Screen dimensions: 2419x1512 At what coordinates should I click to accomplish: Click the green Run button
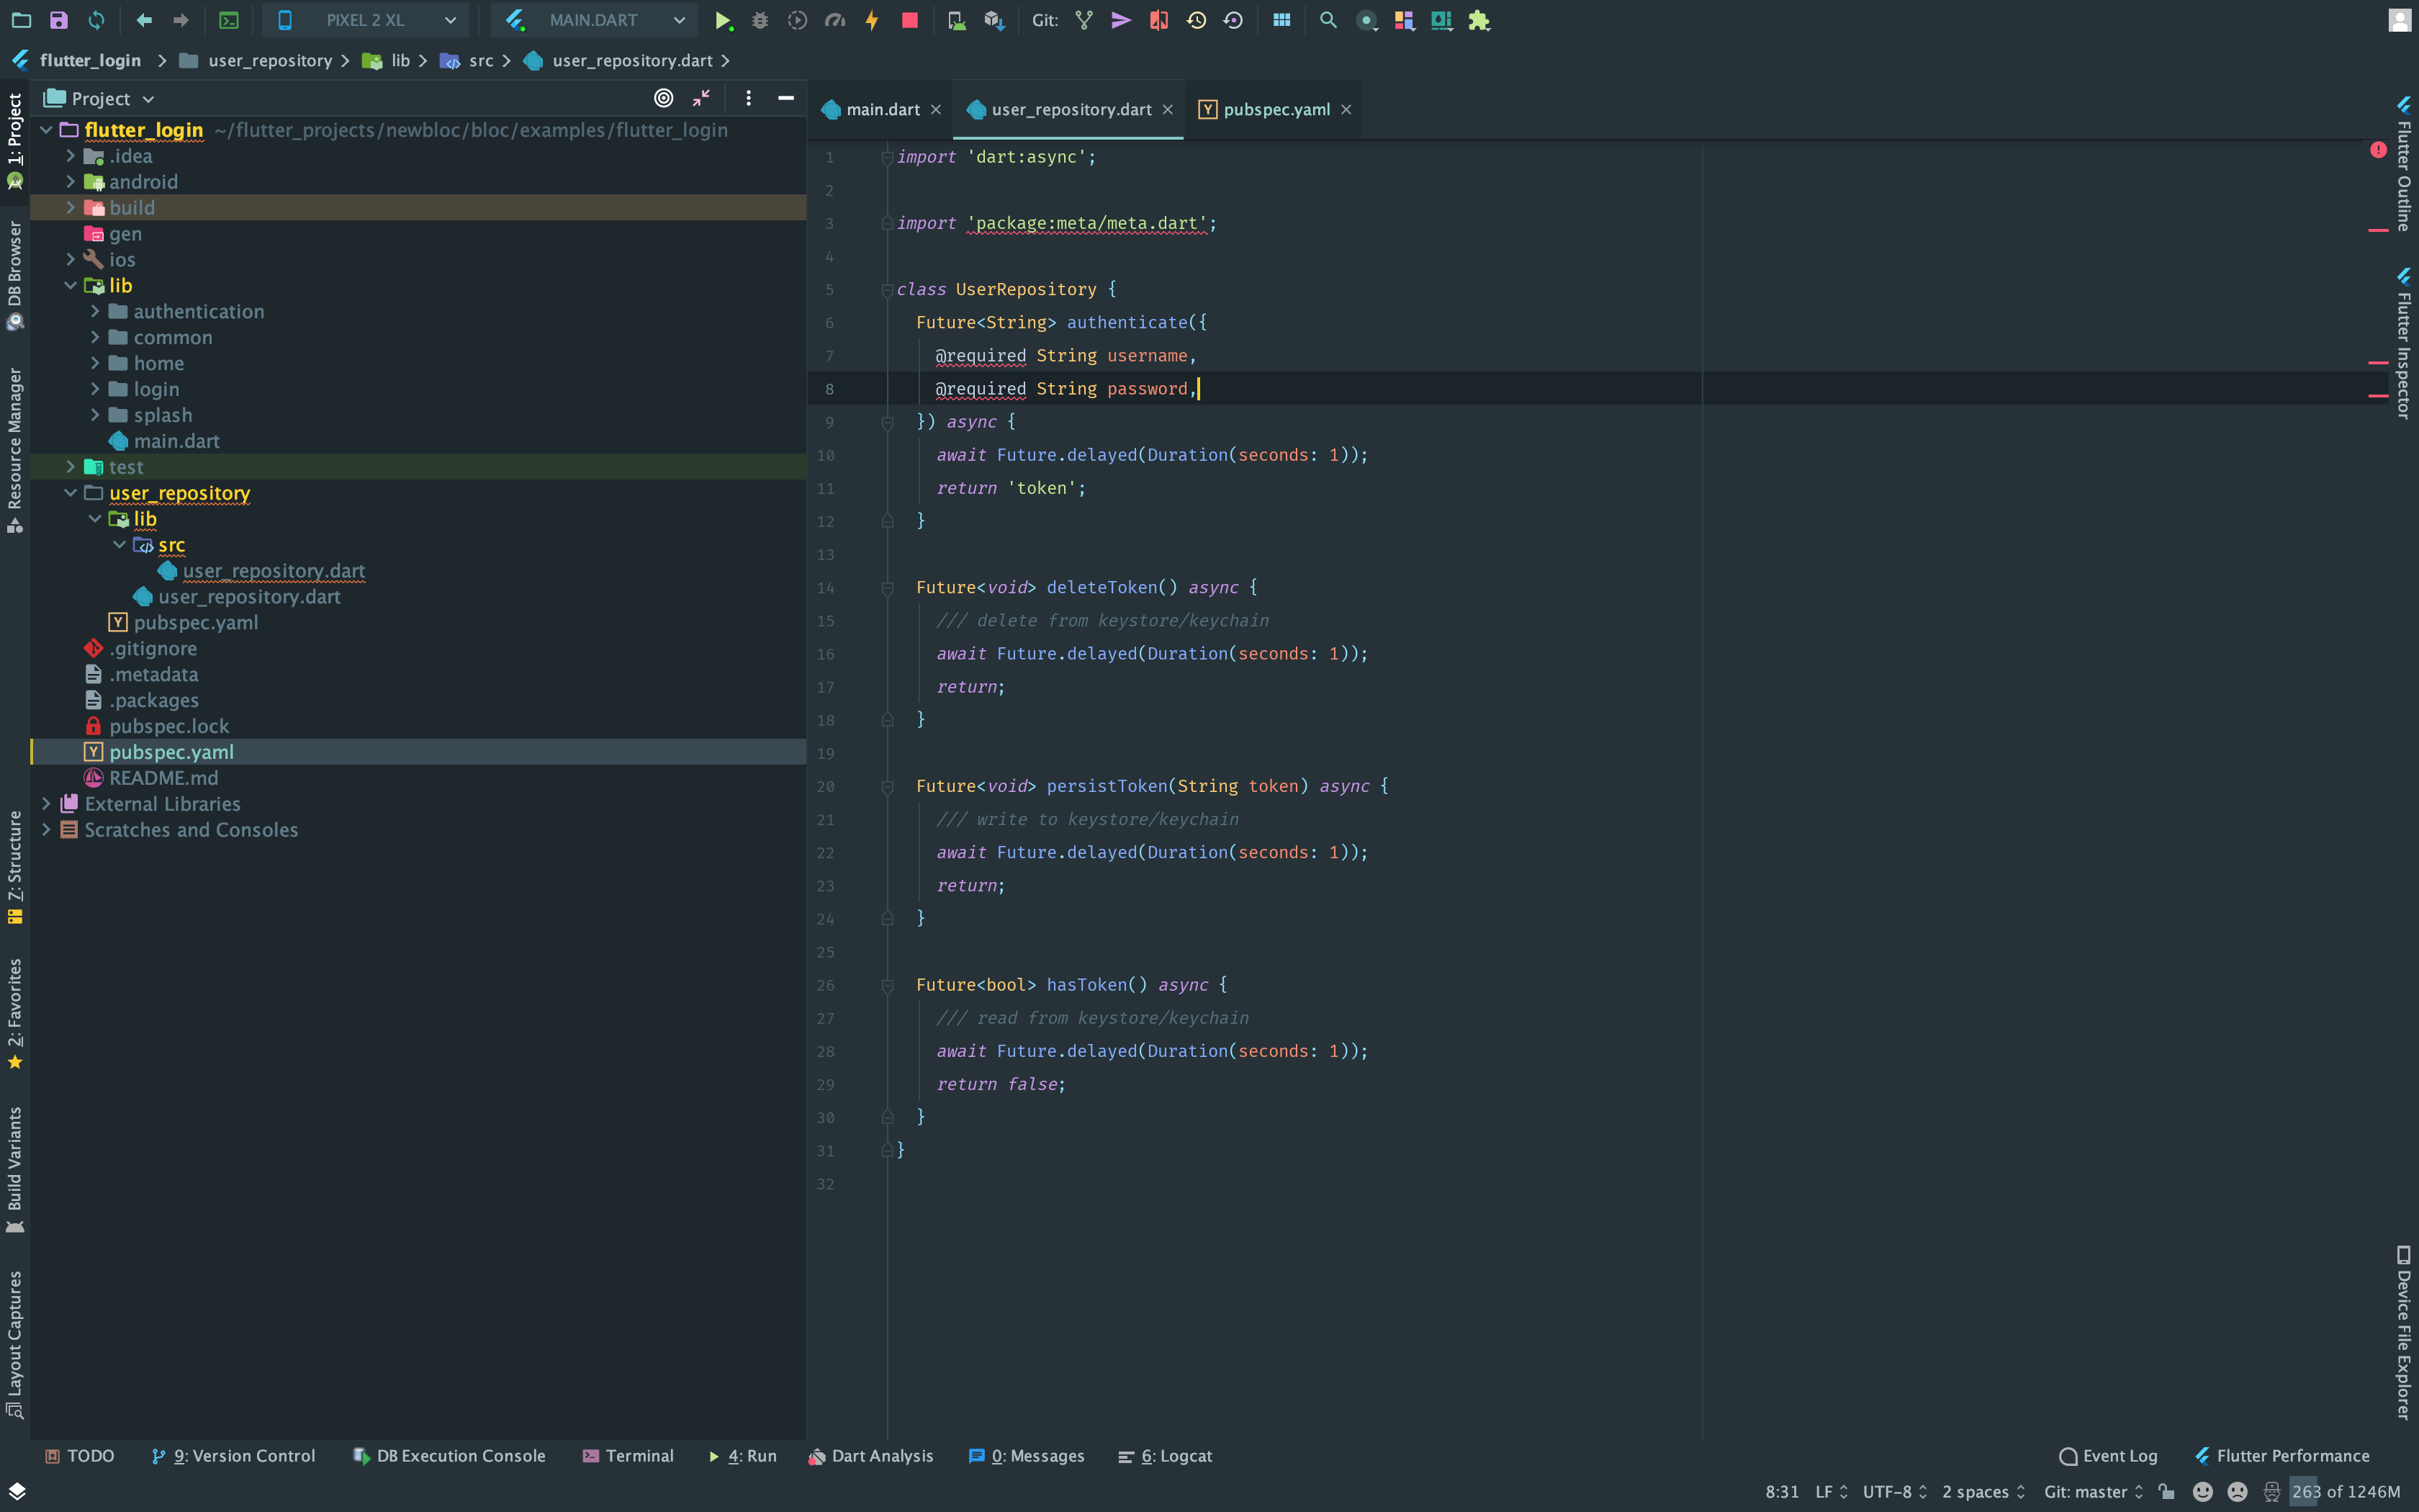click(x=723, y=20)
